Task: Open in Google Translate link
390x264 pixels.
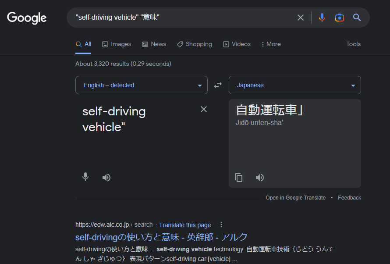Action: tap(295, 198)
